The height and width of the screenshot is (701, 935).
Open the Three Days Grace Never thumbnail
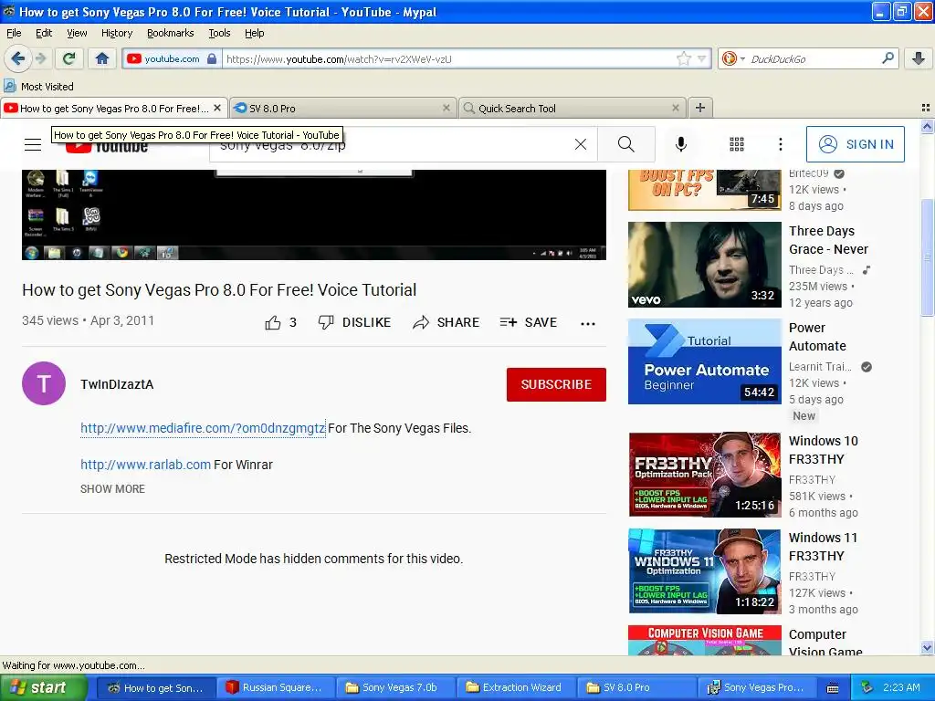point(704,265)
